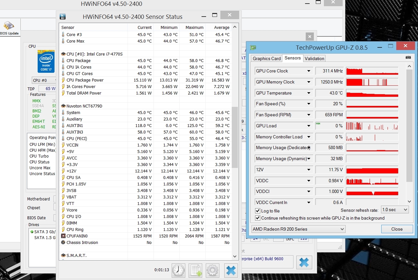Open the GPU Load sensor dropdown
This screenshot has width=418, height=280.
point(309,126)
